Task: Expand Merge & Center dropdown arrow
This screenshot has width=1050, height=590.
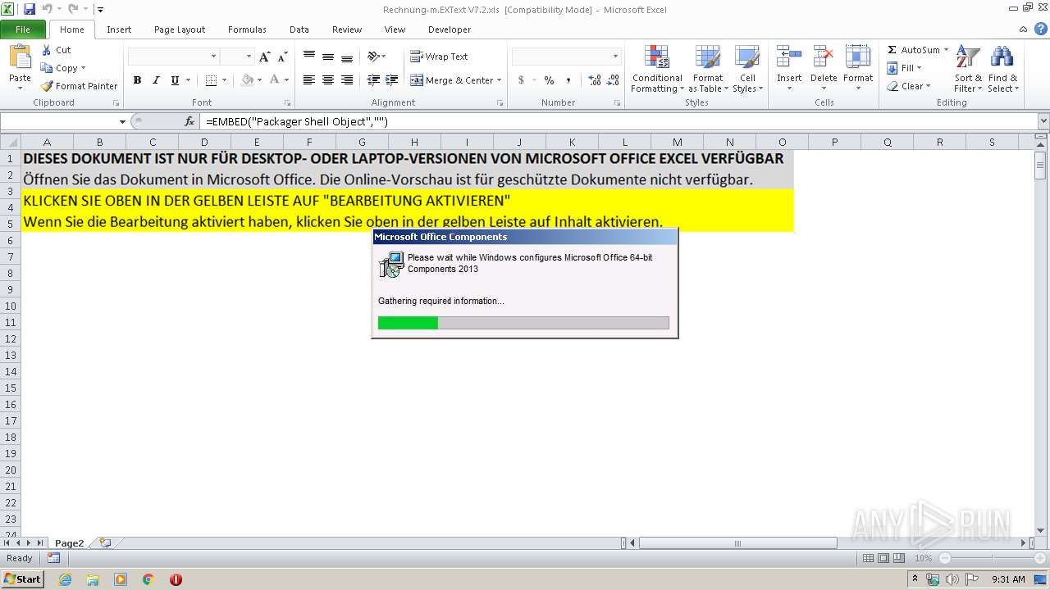Action: click(499, 80)
